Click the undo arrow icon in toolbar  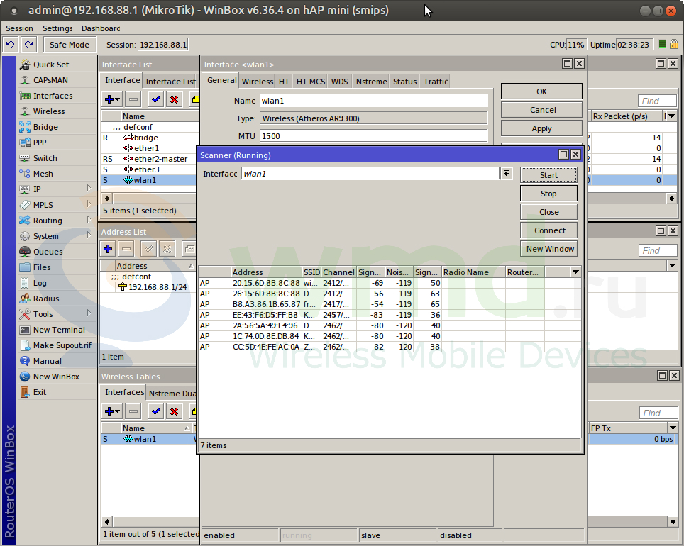(11, 45)
